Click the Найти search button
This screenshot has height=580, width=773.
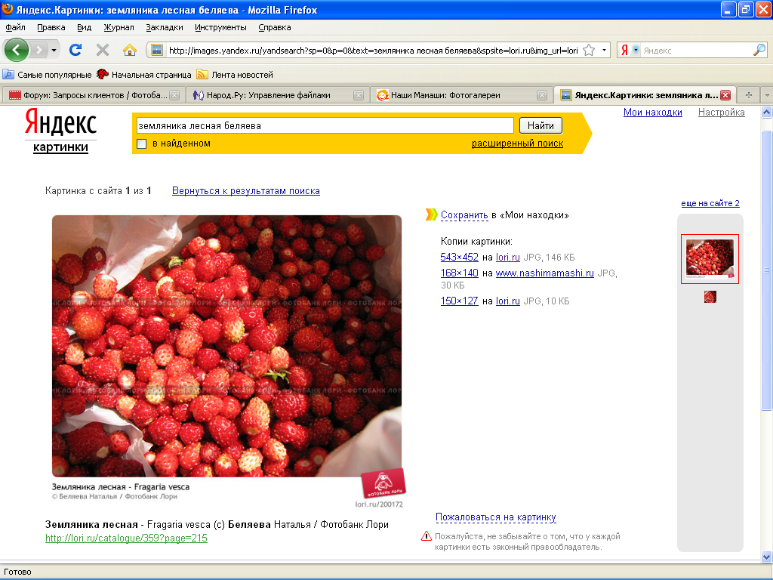540,126
